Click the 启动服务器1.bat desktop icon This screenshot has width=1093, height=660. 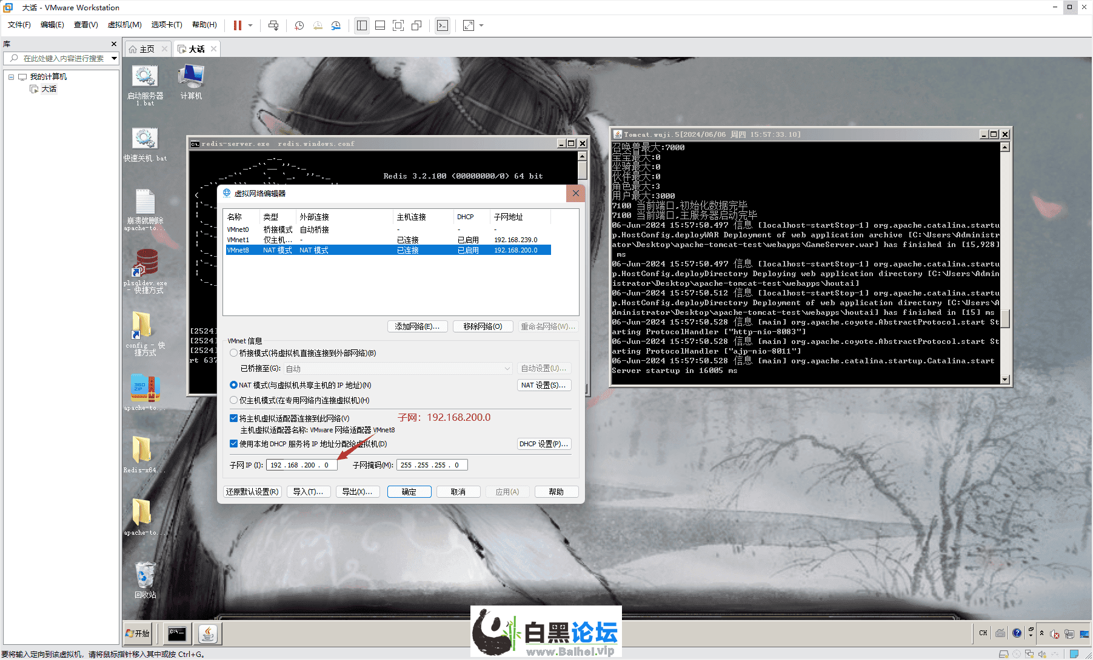pos(145,85)
